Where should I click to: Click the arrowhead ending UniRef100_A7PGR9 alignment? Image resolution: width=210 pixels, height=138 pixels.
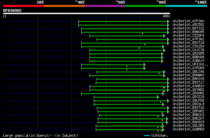click(145, 69)
